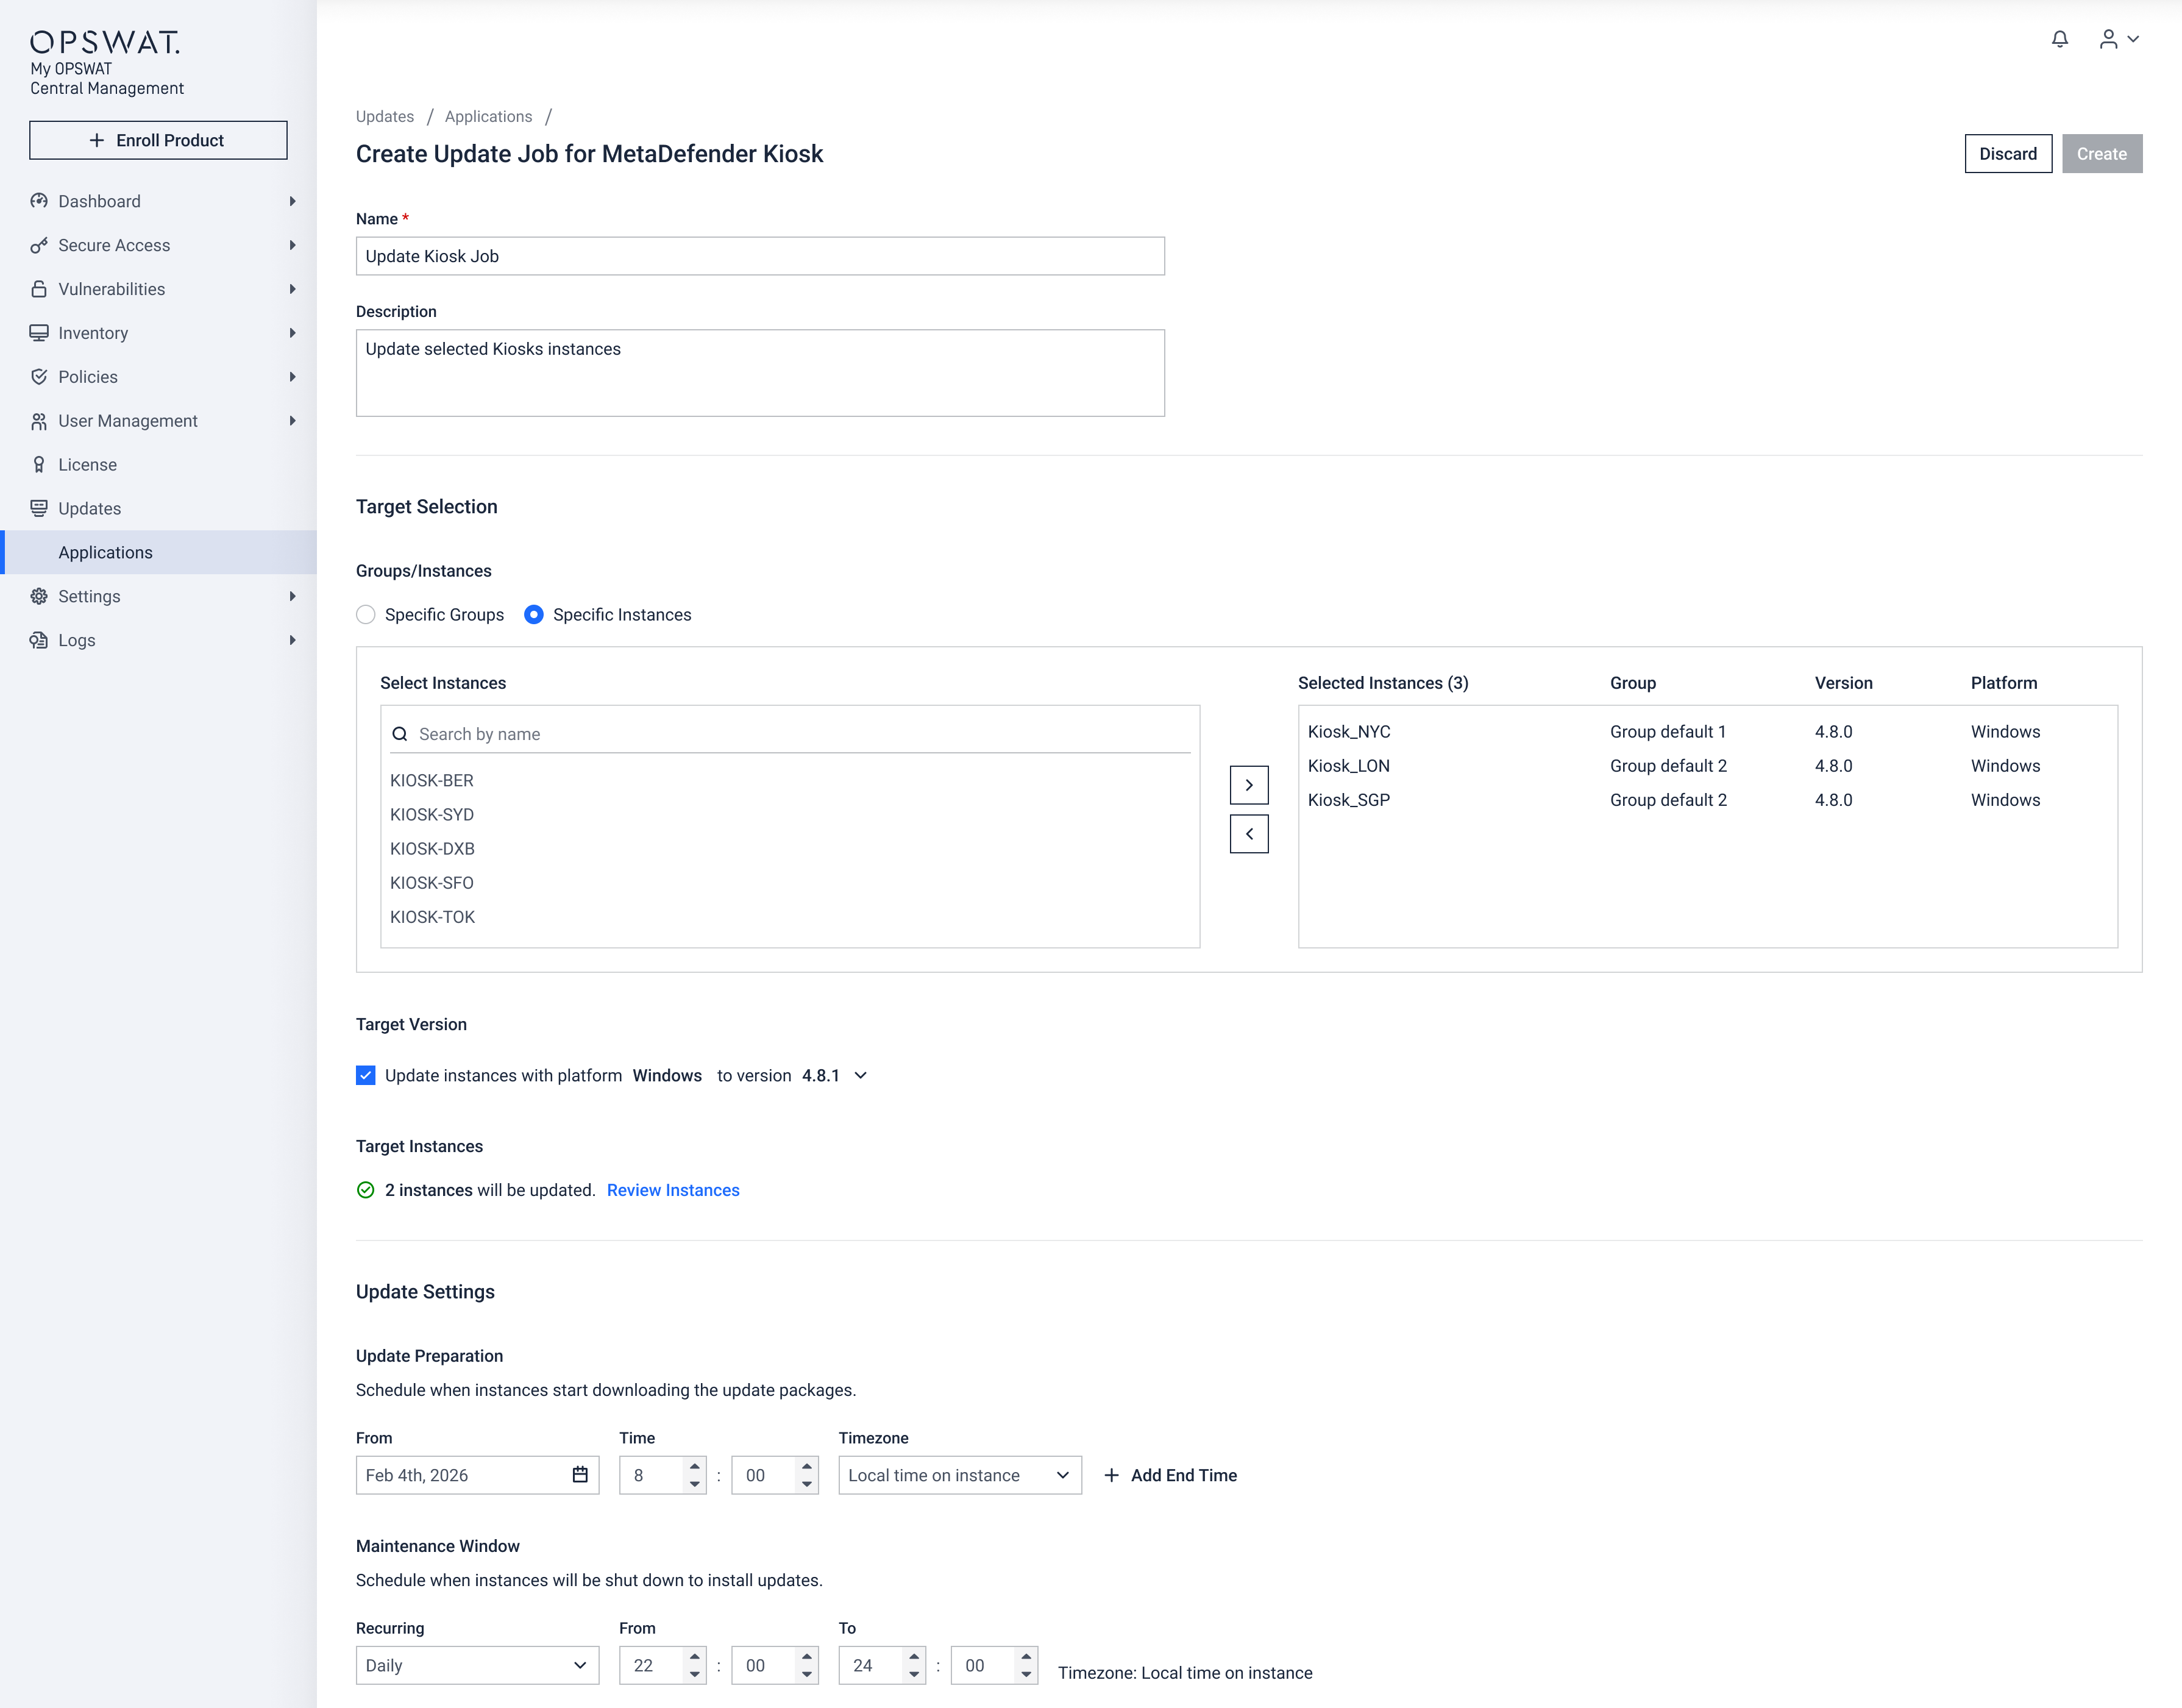Screen dimensions: 2182x1708
Task: Open the user account profile icon
Action: point(2108,39)
